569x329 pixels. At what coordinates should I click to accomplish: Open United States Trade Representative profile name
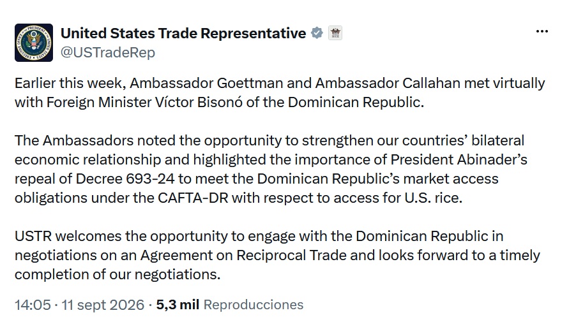pos(183,33)
